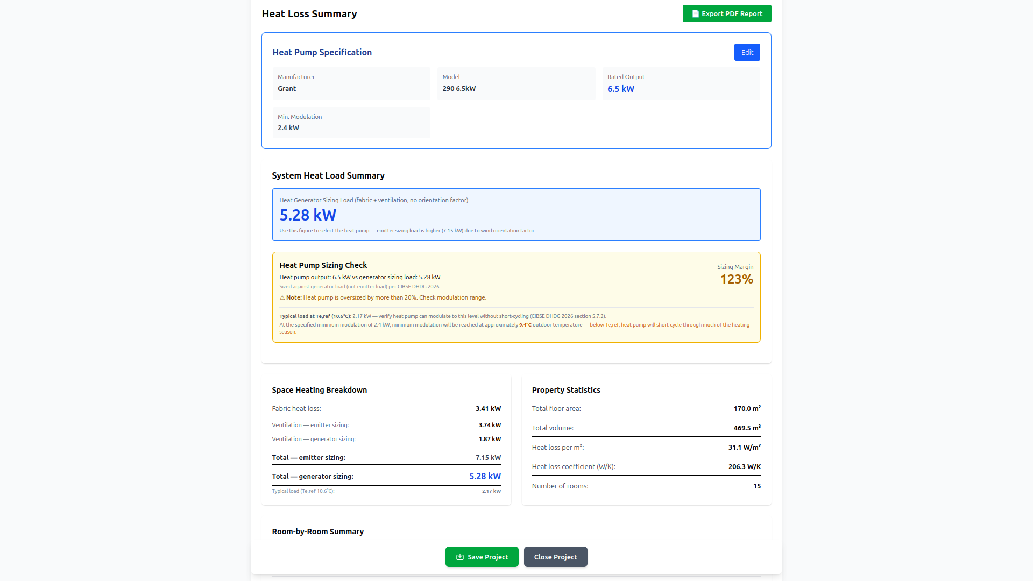Click the 123% Sizing Margin value
The height and width of the screenshot is (581, 1033).
click(x=737, y=279)
